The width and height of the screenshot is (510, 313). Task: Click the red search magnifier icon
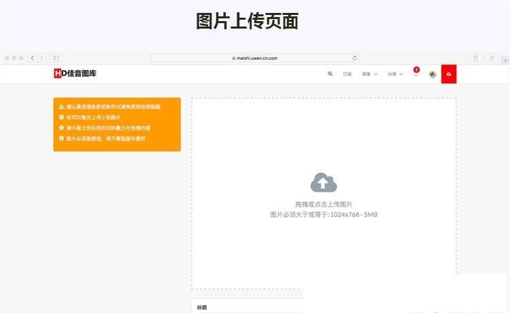pyautogui.click(x=330, y=73)
